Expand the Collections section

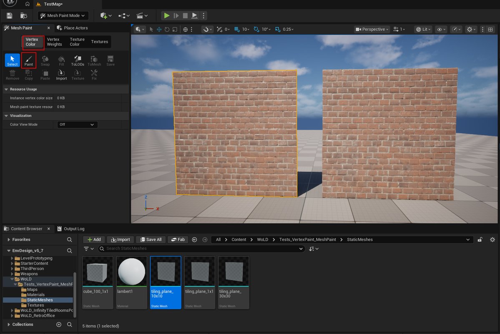click(x=9, y=324)
